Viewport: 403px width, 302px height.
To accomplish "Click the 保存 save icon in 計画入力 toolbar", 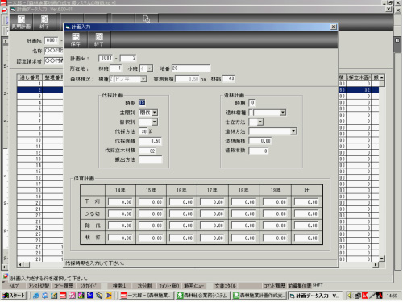I will click(x=76, y=39).
